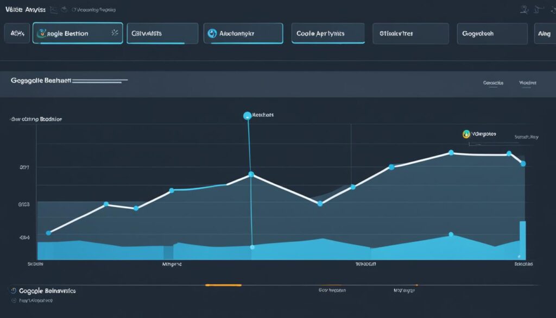The image size is (556, 318).
Task: Open the sparkle icon beside Regle Bestion
Action: (x=114, y=33)
